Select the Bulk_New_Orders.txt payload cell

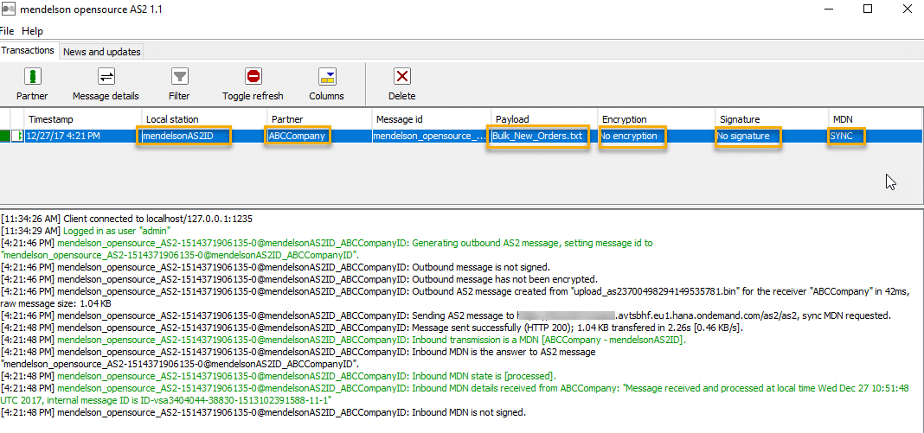[537, 137]
